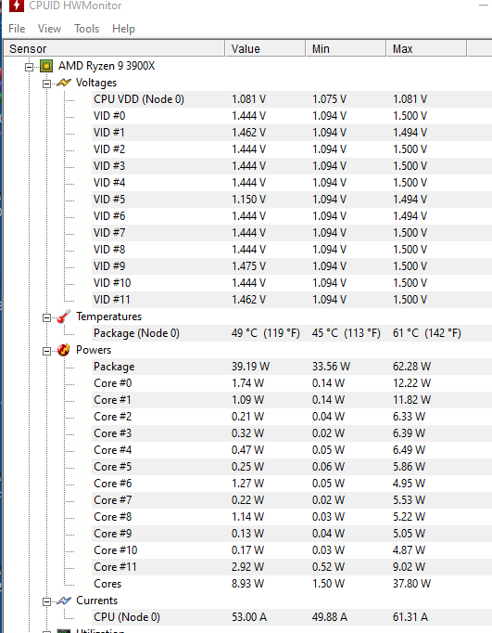Select the Currents tree label
The image size is (492, 633).
[96, 601]
